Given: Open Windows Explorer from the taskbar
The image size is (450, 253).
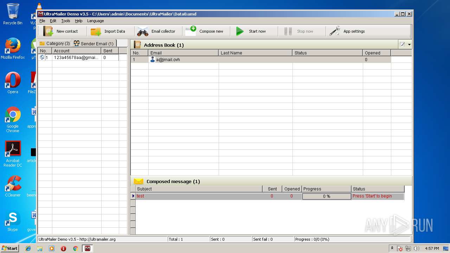Looking at the screenshot, I should coord(40,248).
